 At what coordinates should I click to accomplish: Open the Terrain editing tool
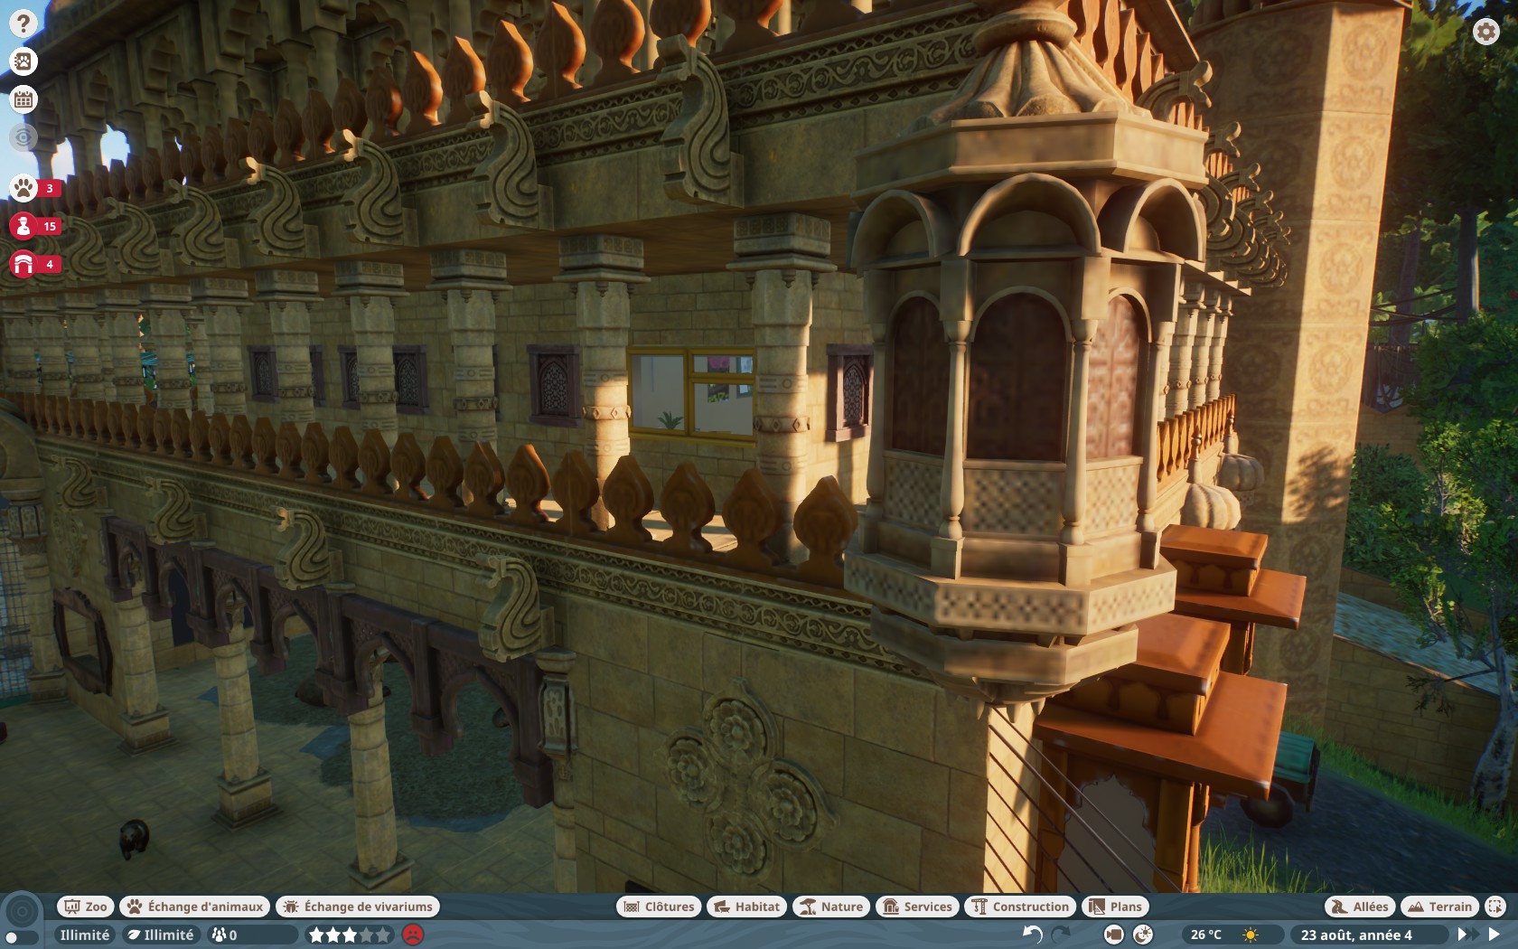click(1439, 907)
